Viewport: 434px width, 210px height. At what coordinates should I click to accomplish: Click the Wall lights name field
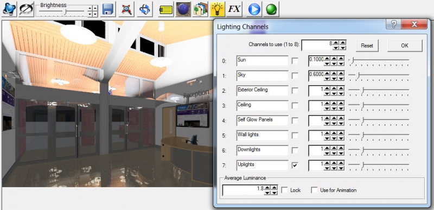[x=263, y=135]
